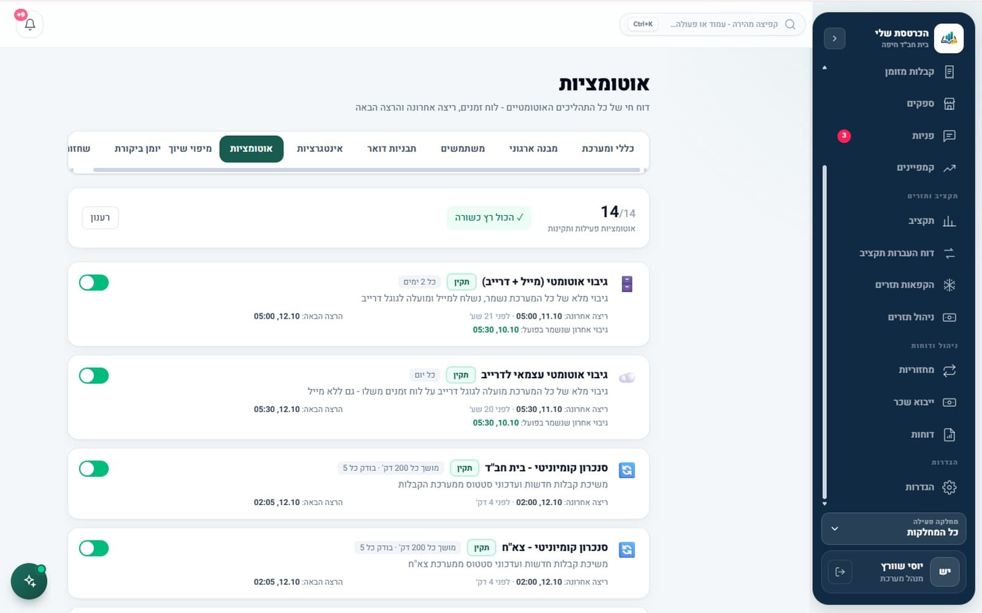Click הכול רץ כשורה status badge
This screenshot has width=982, height=613.
[489, 218]
